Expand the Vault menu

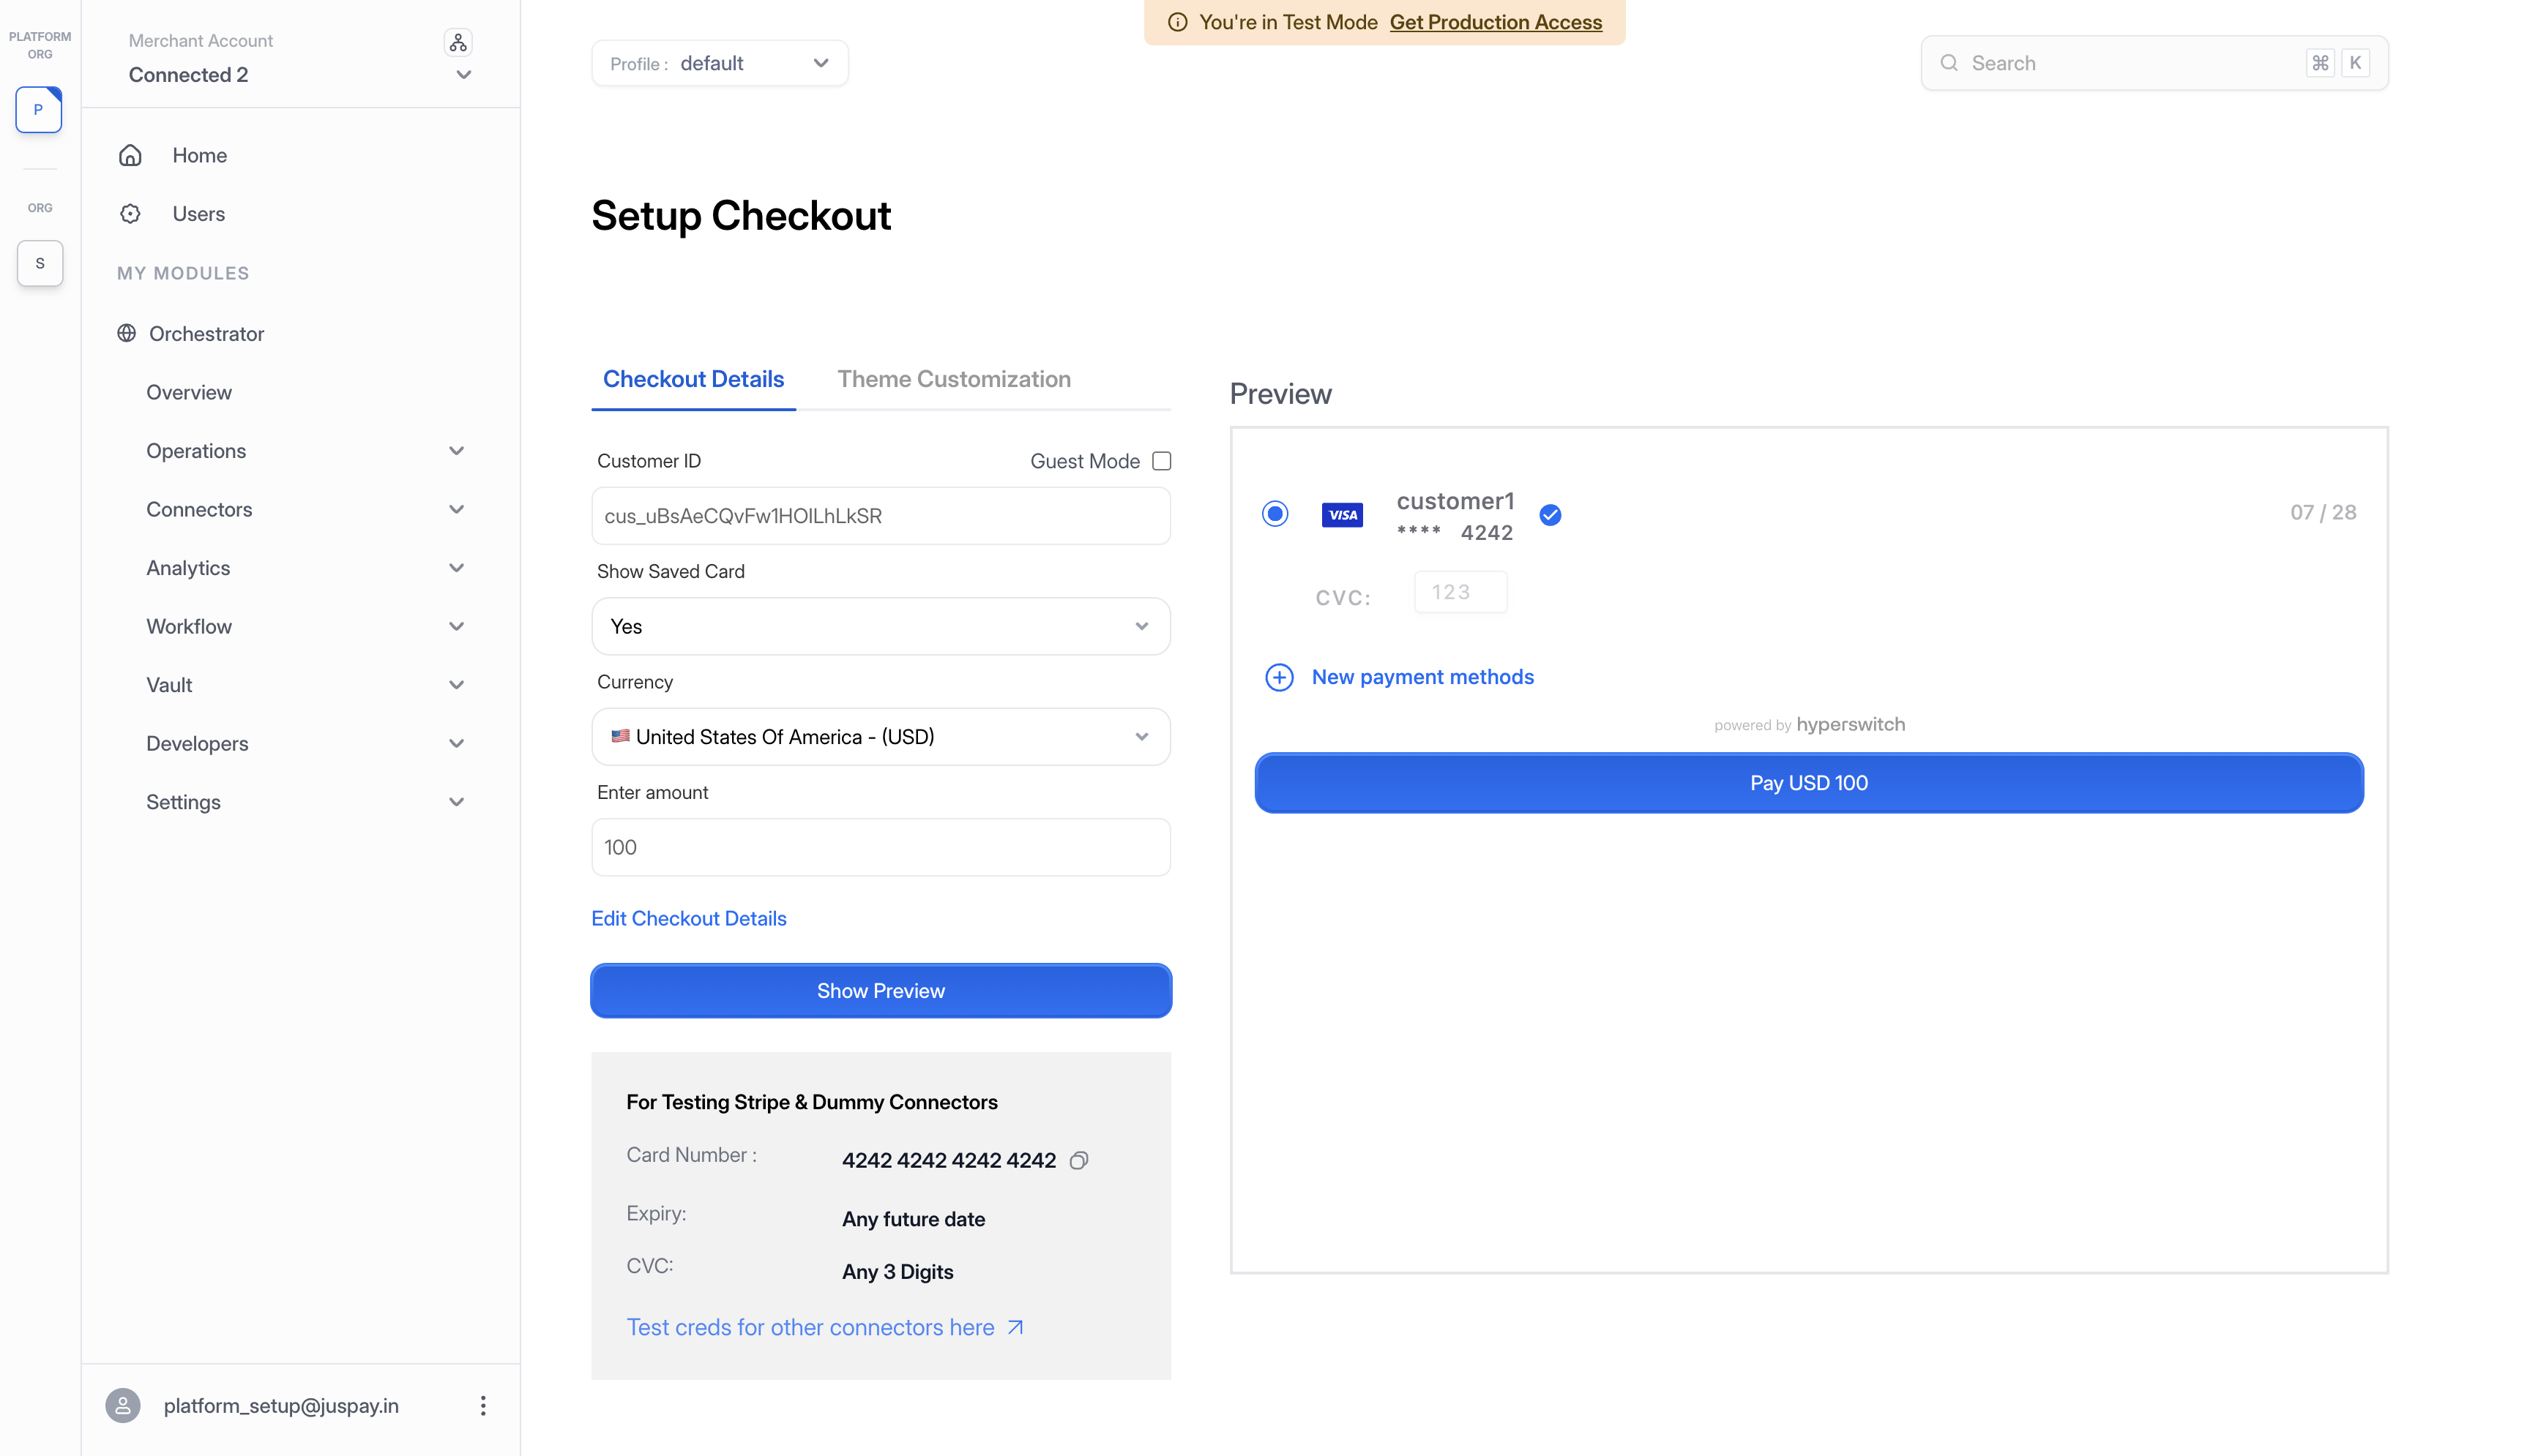point(456,685)
